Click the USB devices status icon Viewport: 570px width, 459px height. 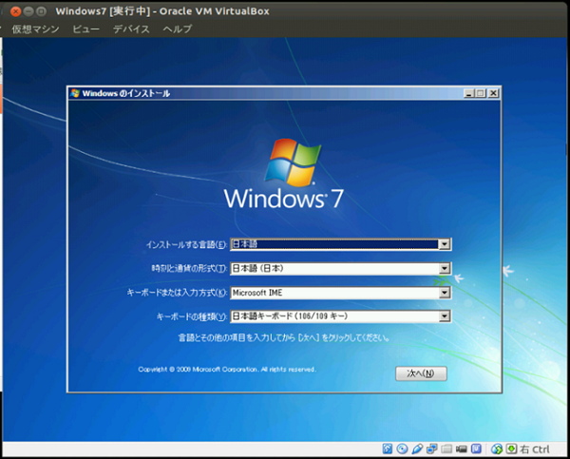(x=417, y=449)
